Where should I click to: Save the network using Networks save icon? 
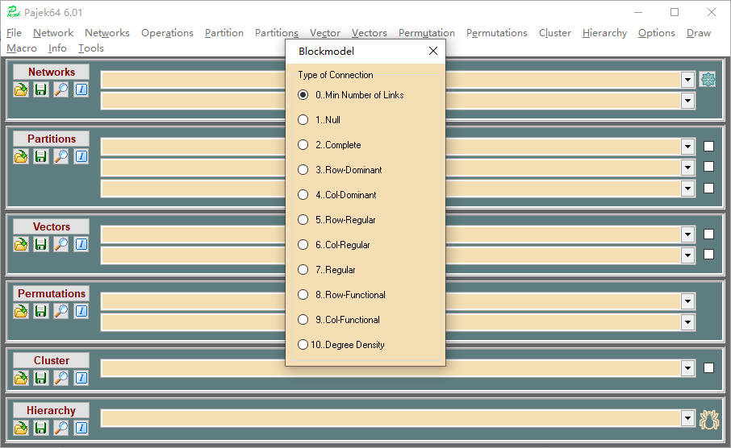pos(41,89)
